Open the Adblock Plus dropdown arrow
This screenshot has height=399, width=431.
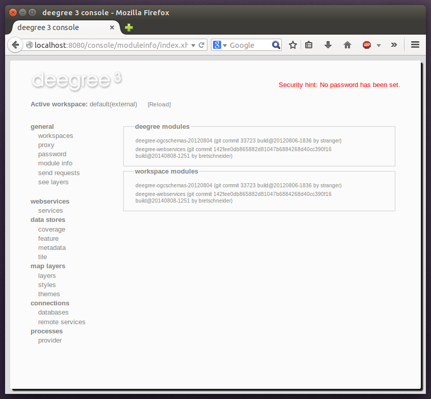click(378, 45)
